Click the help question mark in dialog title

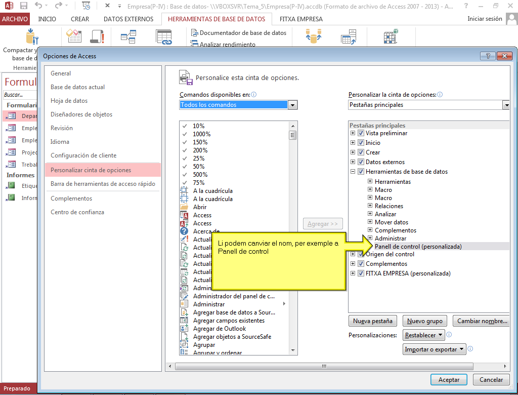[488, 56]
